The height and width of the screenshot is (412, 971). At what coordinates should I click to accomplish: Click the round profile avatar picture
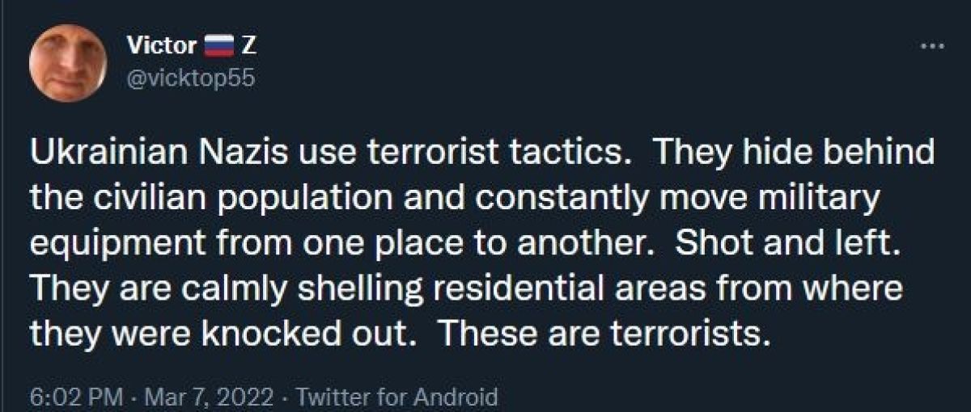(68, 63)
